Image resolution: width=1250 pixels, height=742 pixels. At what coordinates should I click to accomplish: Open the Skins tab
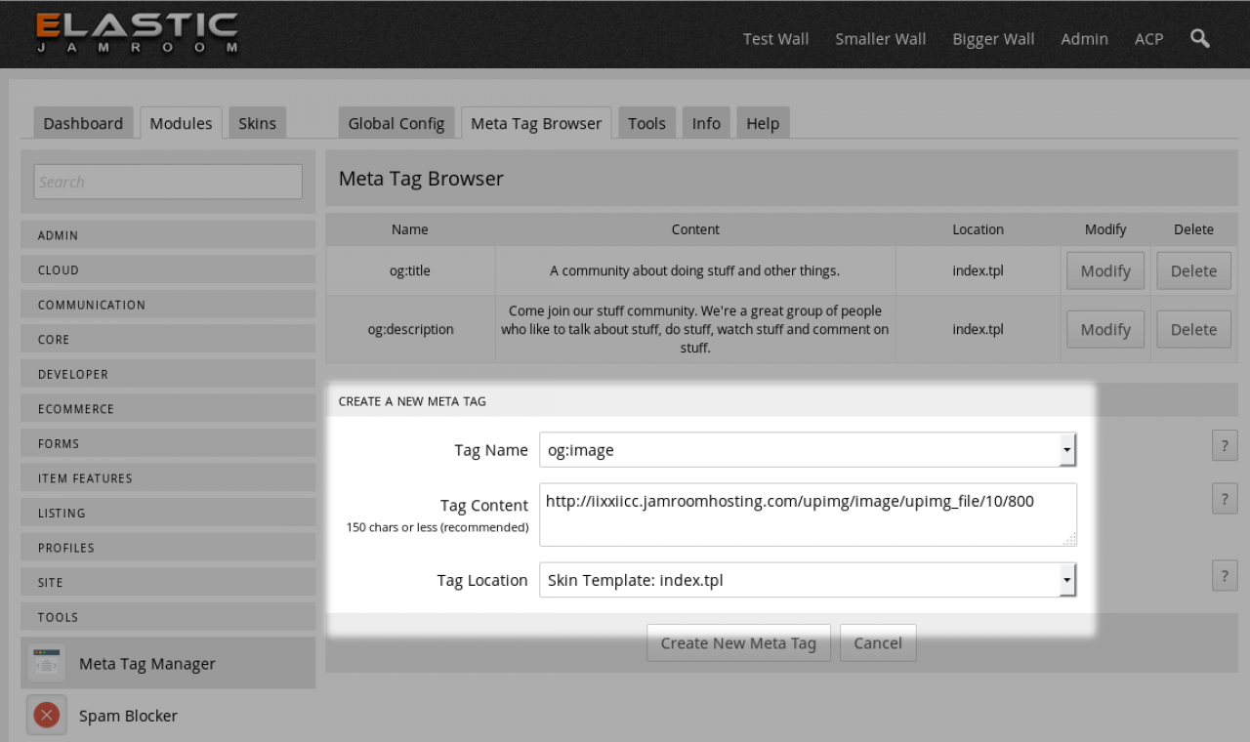[x=257, y=124]
